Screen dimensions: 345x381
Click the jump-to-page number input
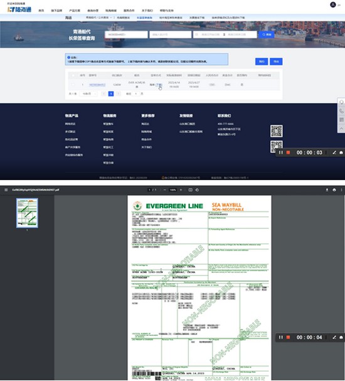[x=136, y=94]
